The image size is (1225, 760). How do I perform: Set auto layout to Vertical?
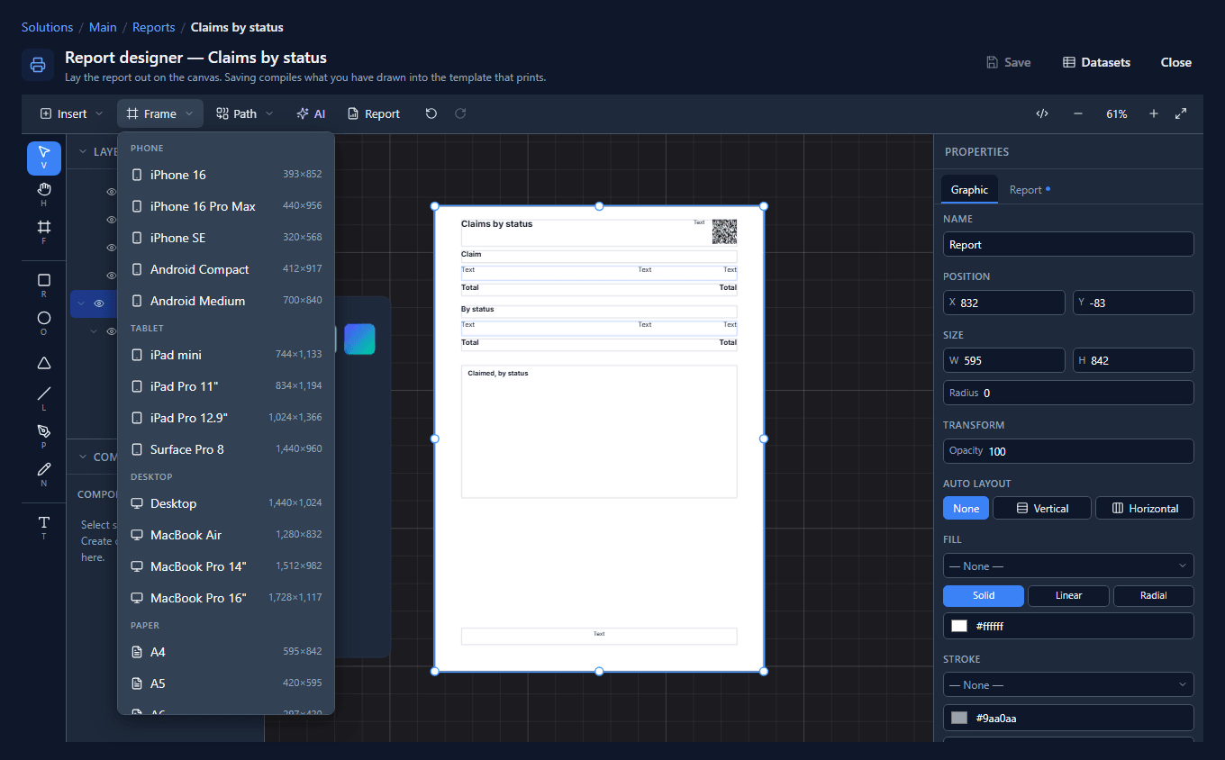click(x=1041, y=508)
